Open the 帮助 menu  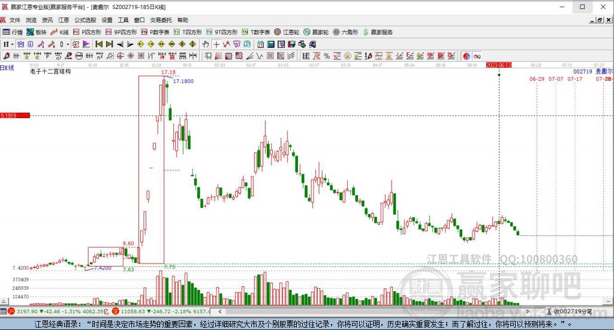(182, 20)
